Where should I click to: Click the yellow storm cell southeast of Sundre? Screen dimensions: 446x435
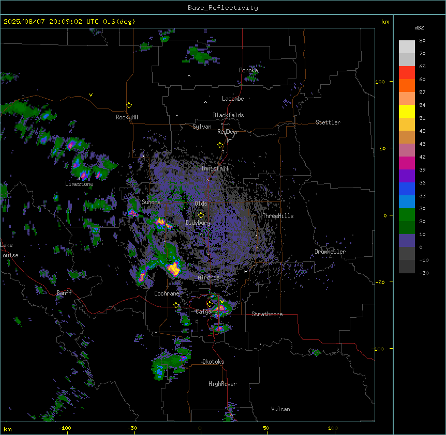[160, 221]
